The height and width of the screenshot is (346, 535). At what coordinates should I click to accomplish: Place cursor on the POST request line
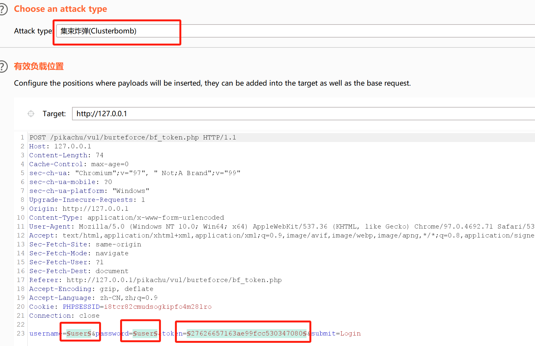point(133,137)
